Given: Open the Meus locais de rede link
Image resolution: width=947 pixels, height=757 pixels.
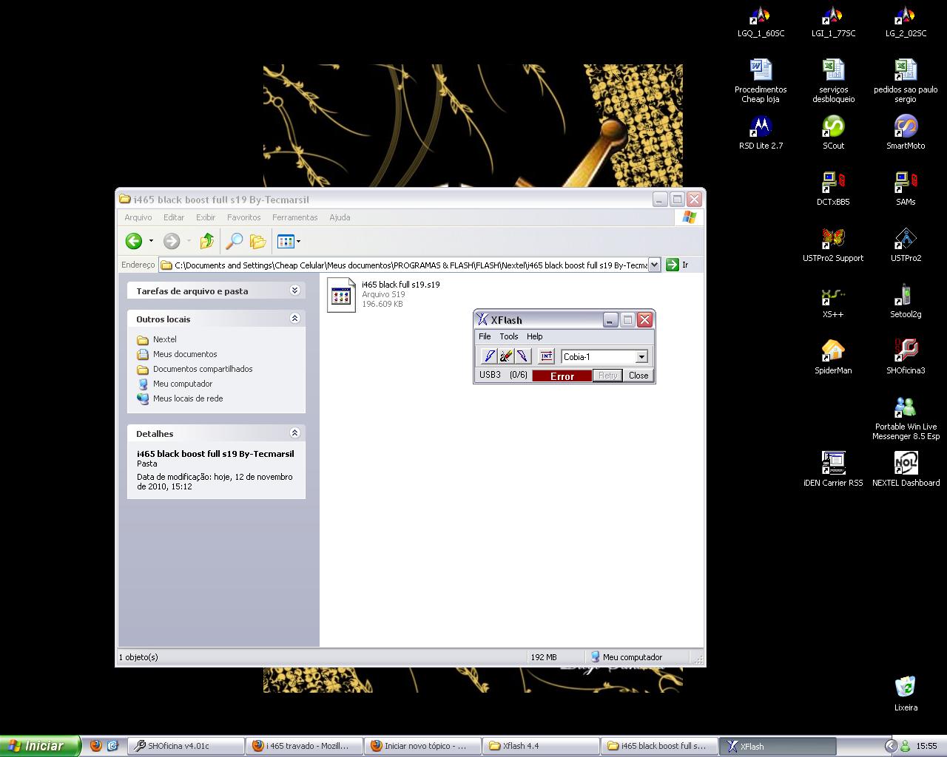Looking at the screenshot, I should [188, 398].
